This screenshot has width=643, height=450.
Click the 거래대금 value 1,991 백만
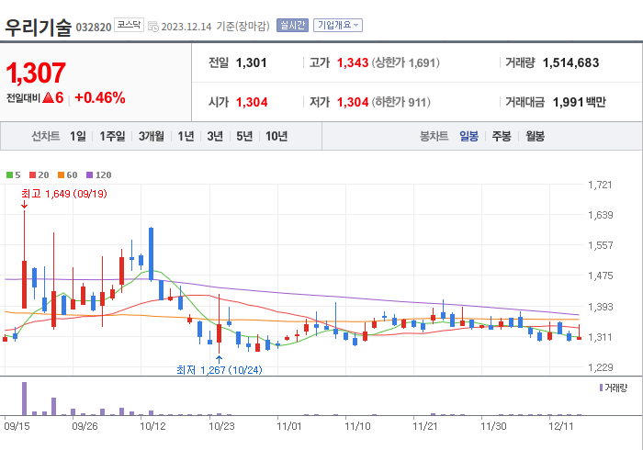coord(579,102)
